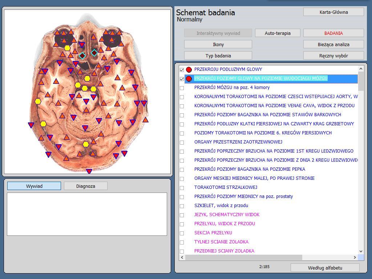Click horizontal scrollbar right arrow
372x279 pixels.
(355, 257)
